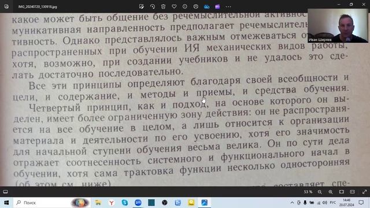Open Skype from the taskbar

click(125, 203)
